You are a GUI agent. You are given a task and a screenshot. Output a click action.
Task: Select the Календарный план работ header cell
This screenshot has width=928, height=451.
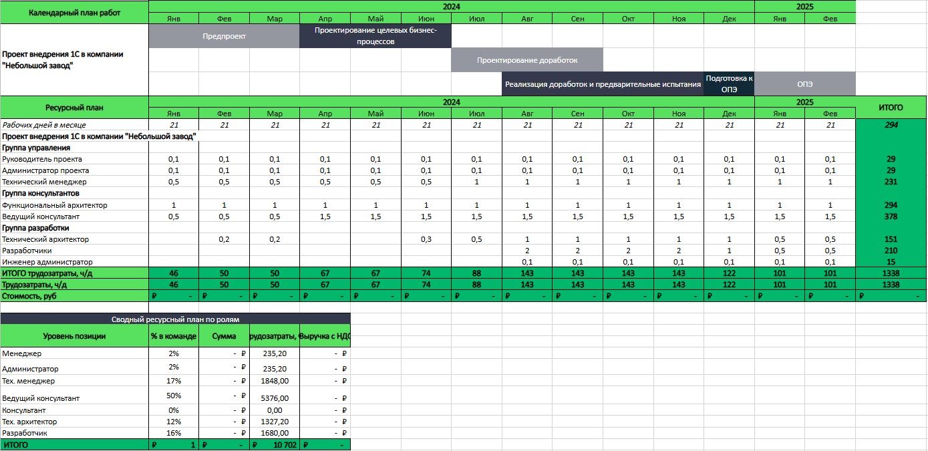(74, 12)
